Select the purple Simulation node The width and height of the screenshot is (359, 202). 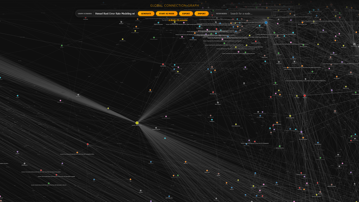click(x=301, y=132)
